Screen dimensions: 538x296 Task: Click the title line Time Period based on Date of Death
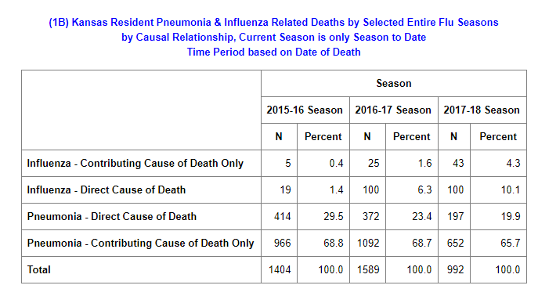point(273,52)
